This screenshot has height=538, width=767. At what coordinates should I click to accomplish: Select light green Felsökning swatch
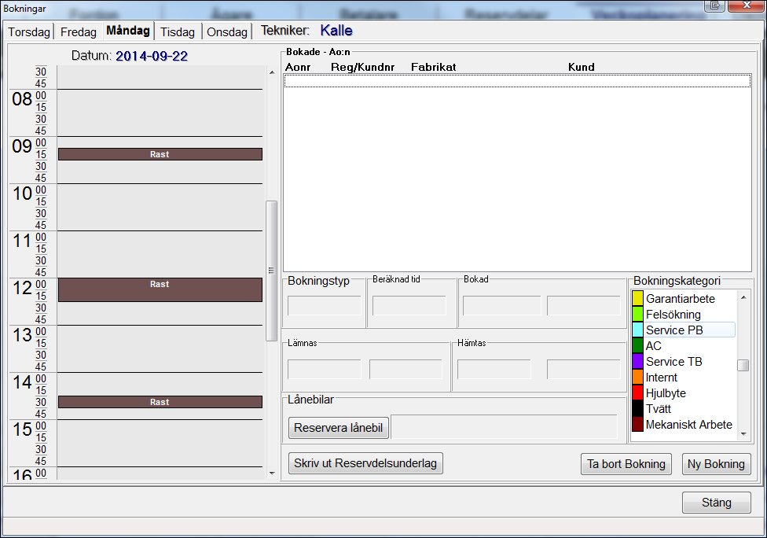(x=637, y=315)
